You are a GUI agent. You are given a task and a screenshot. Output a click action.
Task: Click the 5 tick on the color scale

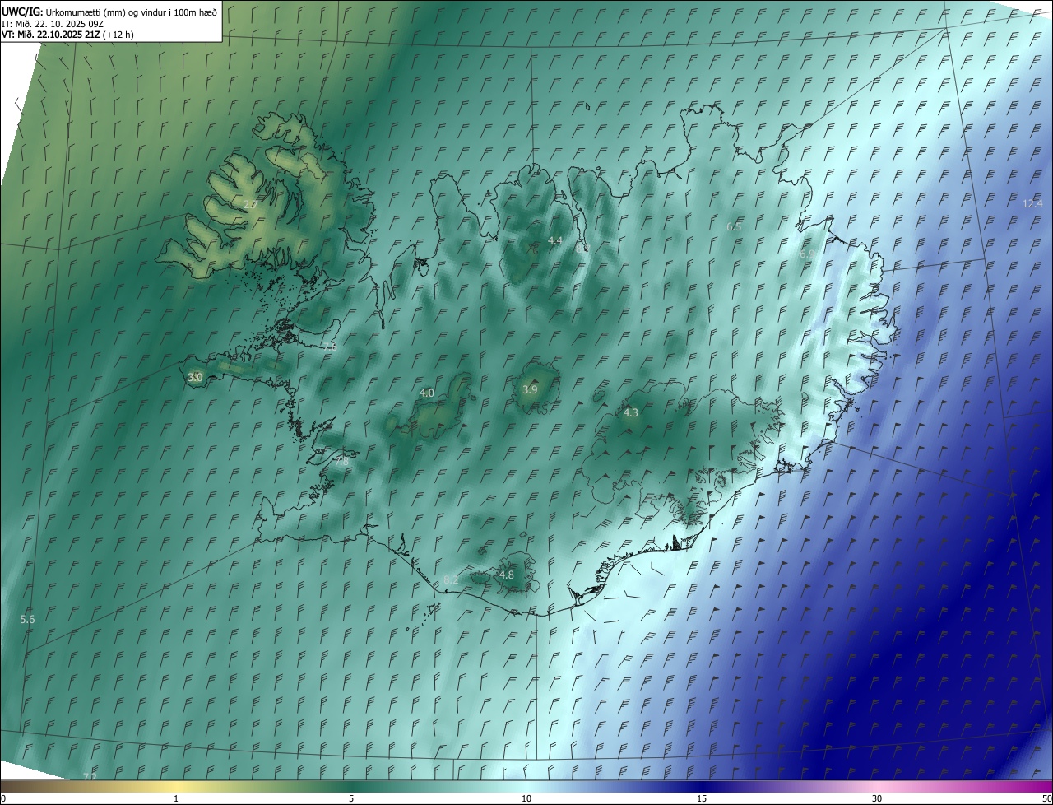[351, 798]
